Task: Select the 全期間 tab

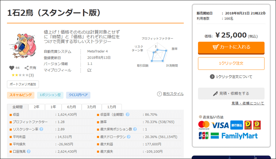Action: (17, 107)
